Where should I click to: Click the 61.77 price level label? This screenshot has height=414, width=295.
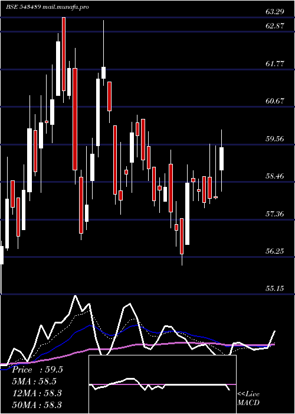point(275,64)
